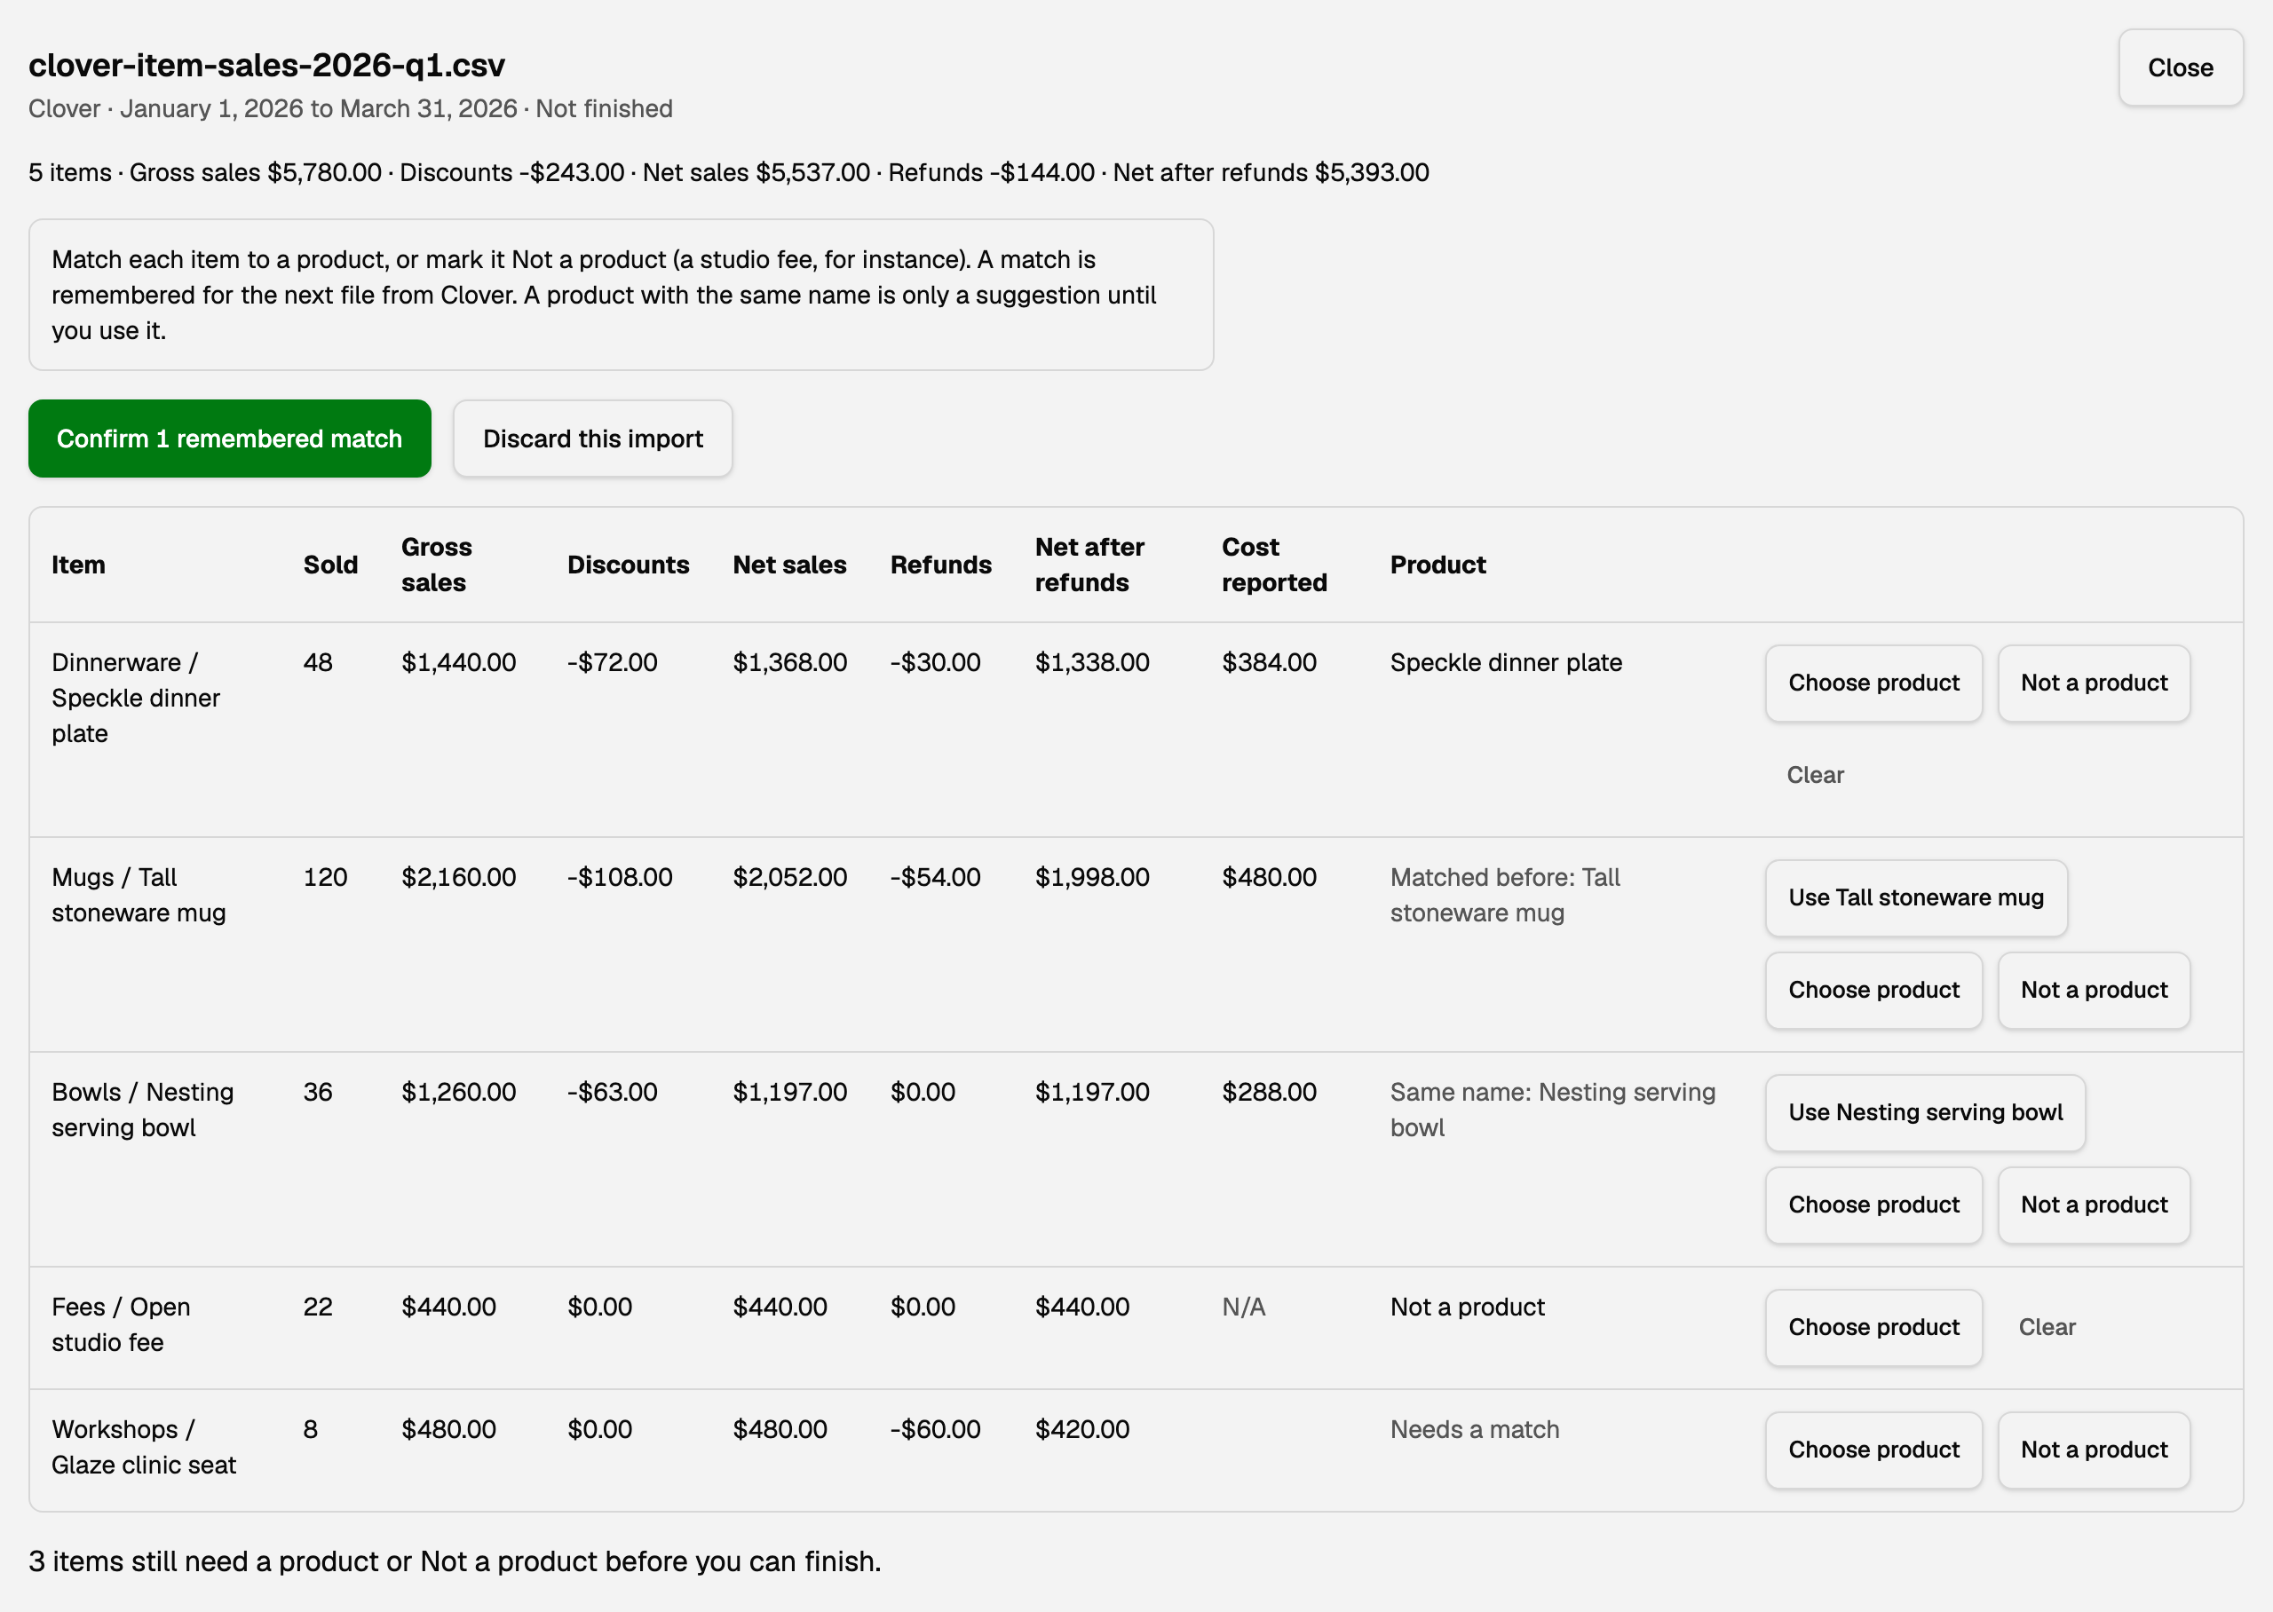Select sold quantity 120
The width and height of the screenshot is (2273, 1612).
coord(325,879)
